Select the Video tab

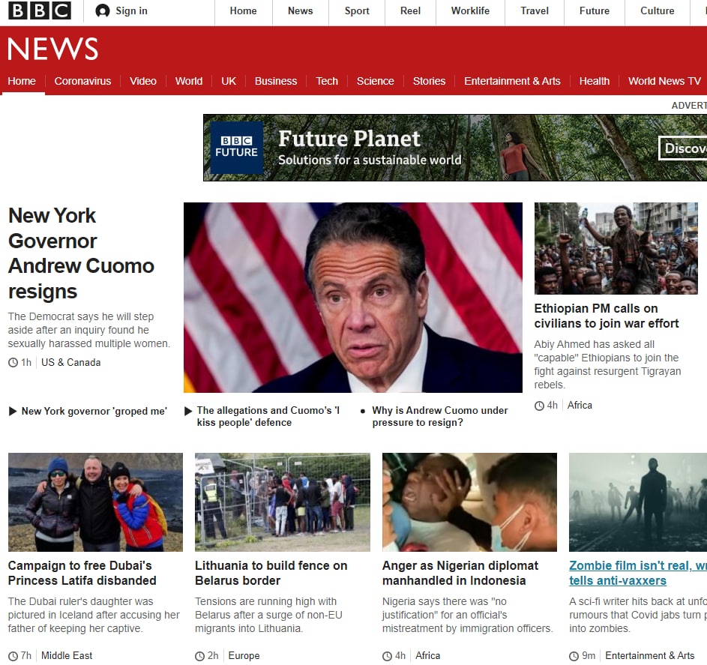[x=143, y=81]
